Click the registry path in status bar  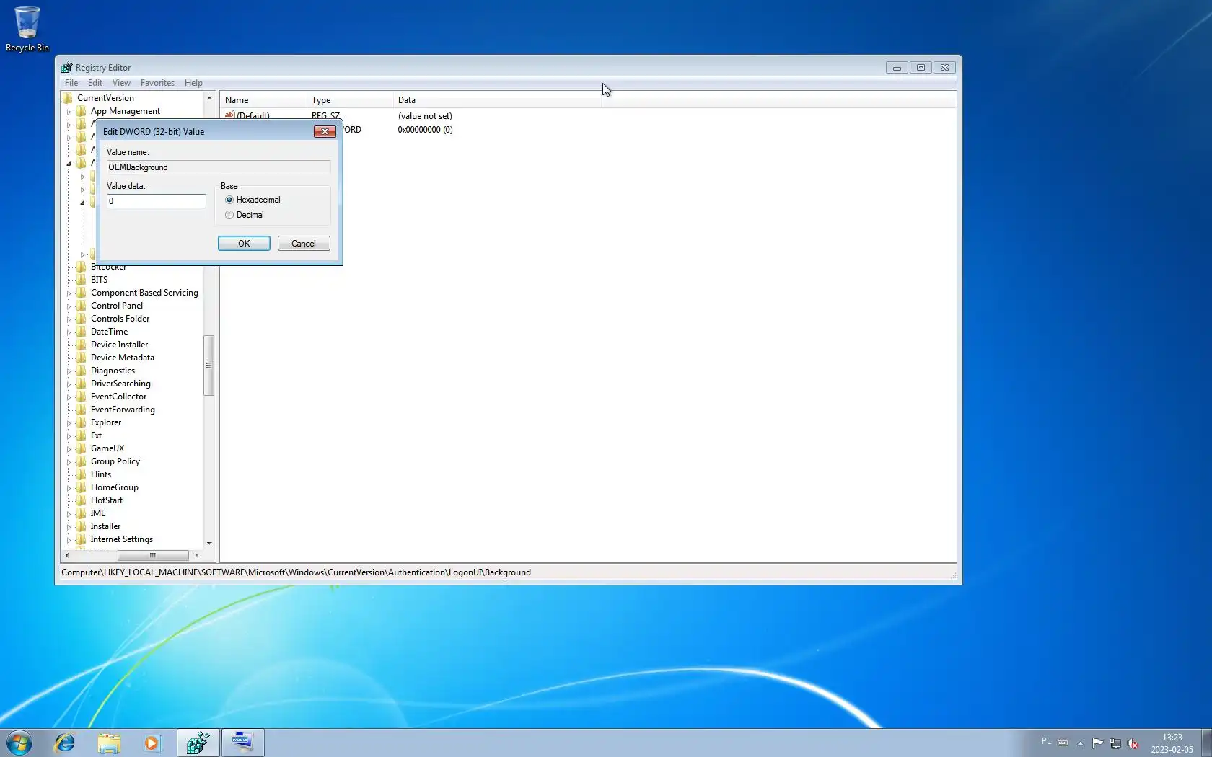click(x=296, y=572)
